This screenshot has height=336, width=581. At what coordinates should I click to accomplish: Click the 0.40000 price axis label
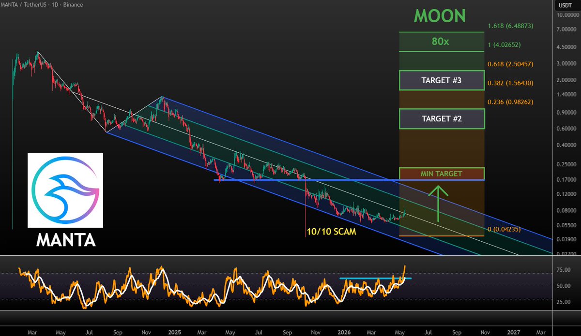tap(566, 146)
